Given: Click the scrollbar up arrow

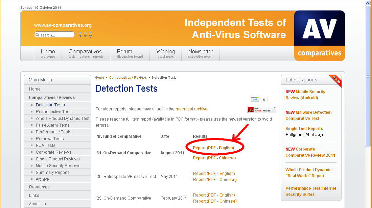Looking at the screenshot, I should click(368, 3).
